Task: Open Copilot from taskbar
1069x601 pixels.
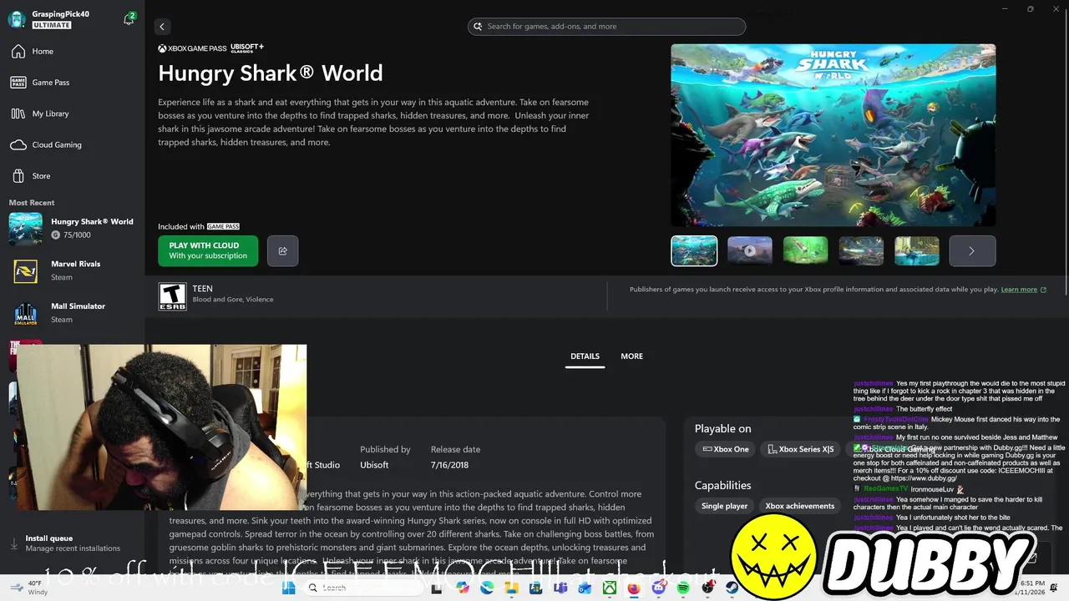Action: click(463, 588)
